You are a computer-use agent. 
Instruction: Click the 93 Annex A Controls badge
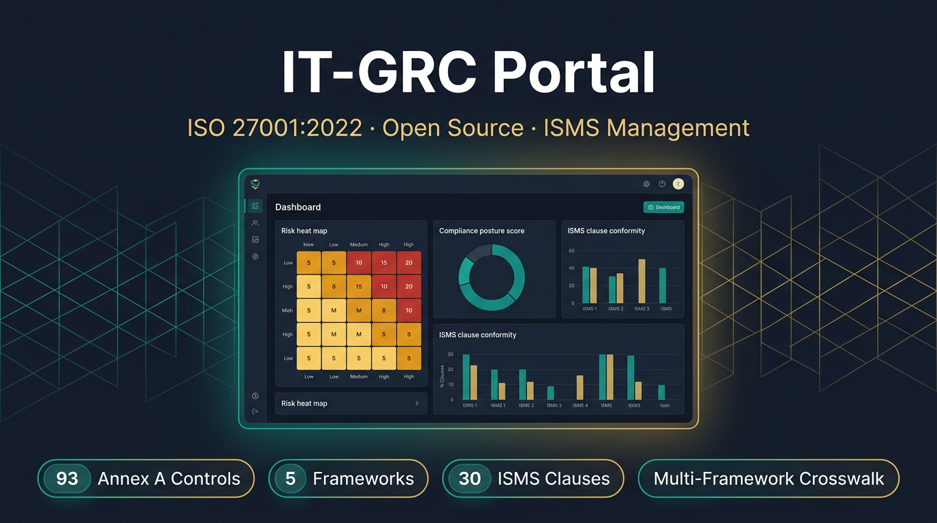pos(146,479)
